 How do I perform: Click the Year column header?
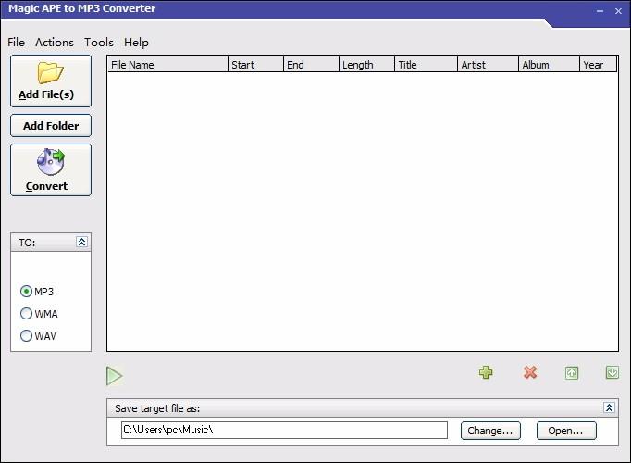(598, 65)
